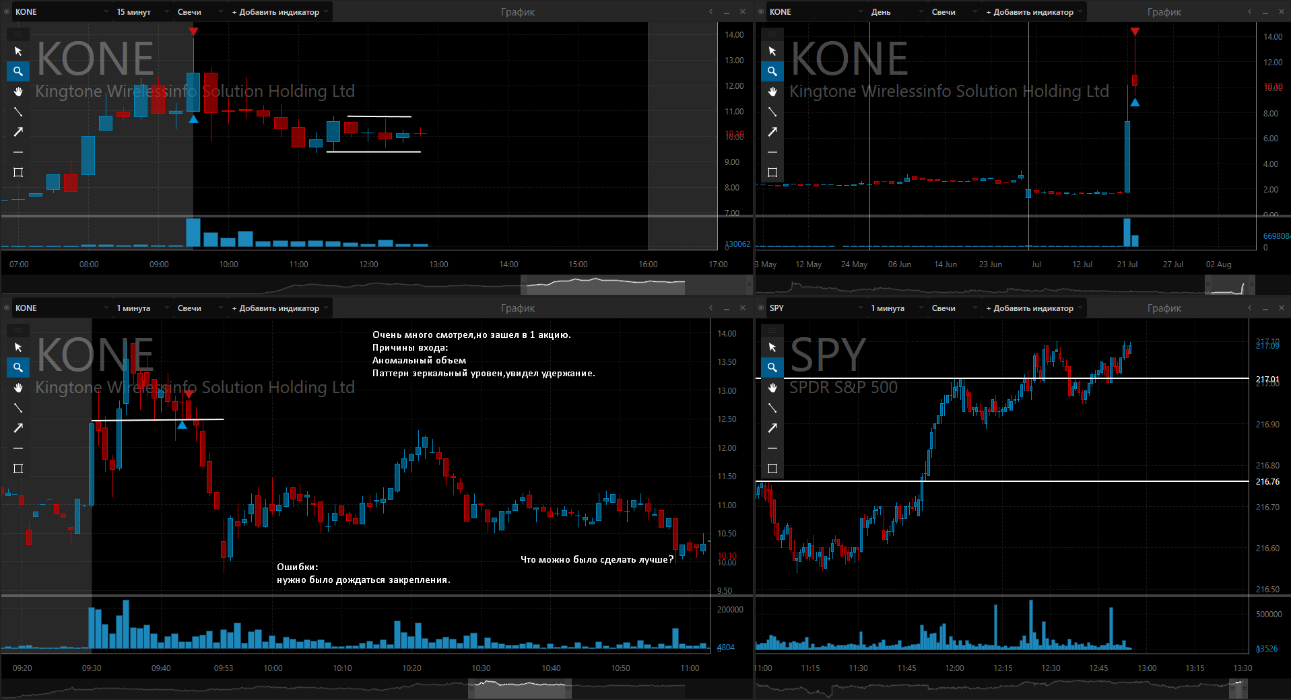Choose the hand pan tool in KONE daily chart
This screenshot has width=1291, height=700.
(x=772, y=92)
